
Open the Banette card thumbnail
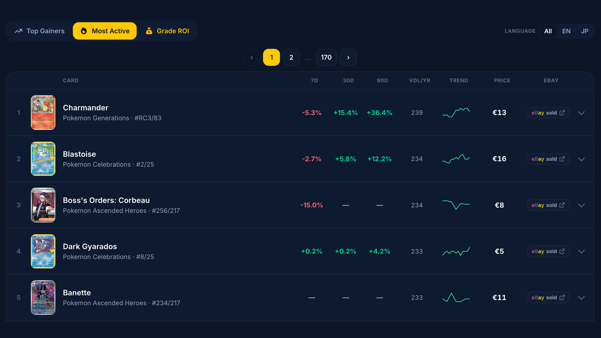tap(43, 297)
